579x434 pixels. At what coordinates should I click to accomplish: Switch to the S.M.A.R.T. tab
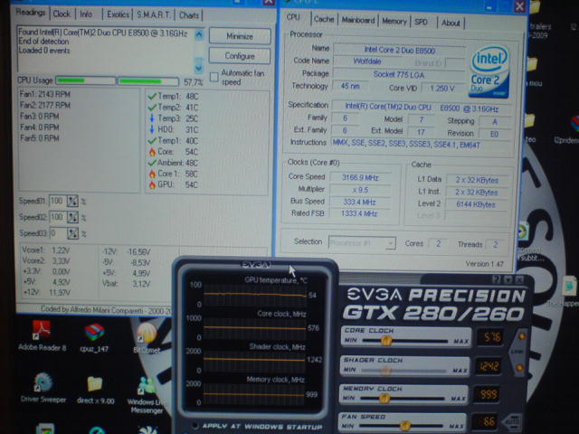pyautogui.click(x=154, y=14)
